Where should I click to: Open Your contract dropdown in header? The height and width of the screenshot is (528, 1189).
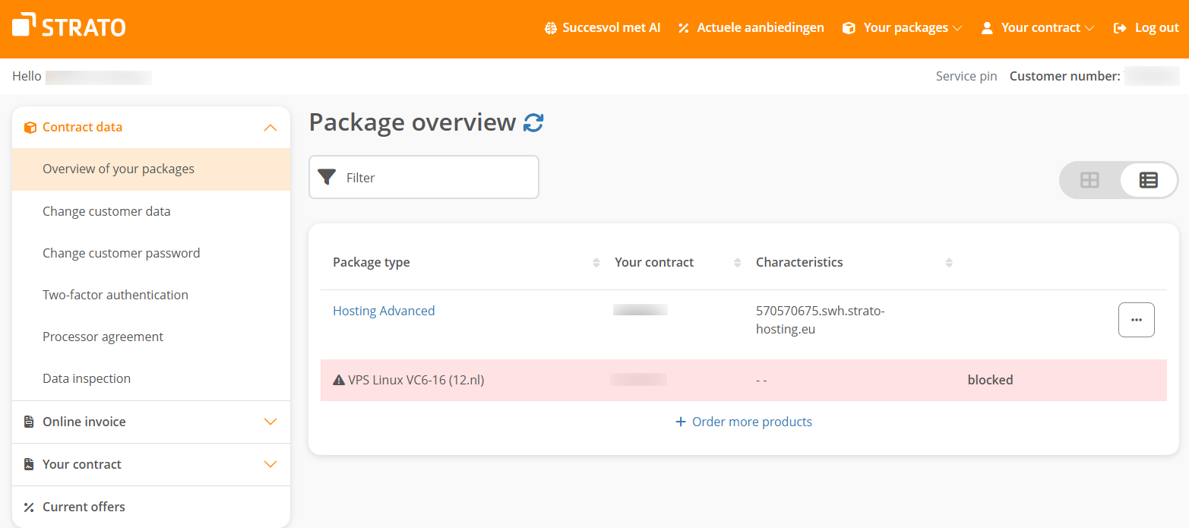1038,28
